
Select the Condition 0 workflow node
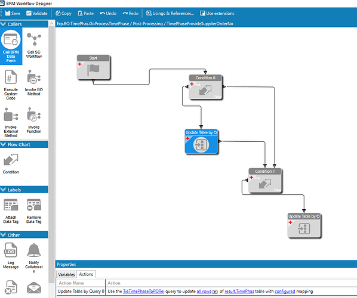pyautogui.click(x=205, y=86)
